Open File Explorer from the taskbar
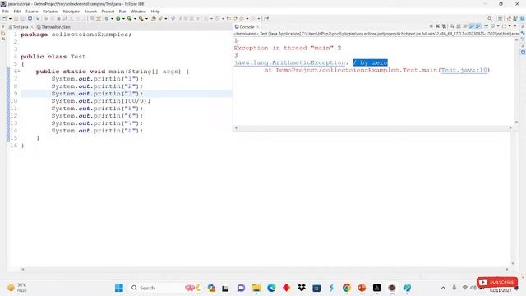 [256, 288]
